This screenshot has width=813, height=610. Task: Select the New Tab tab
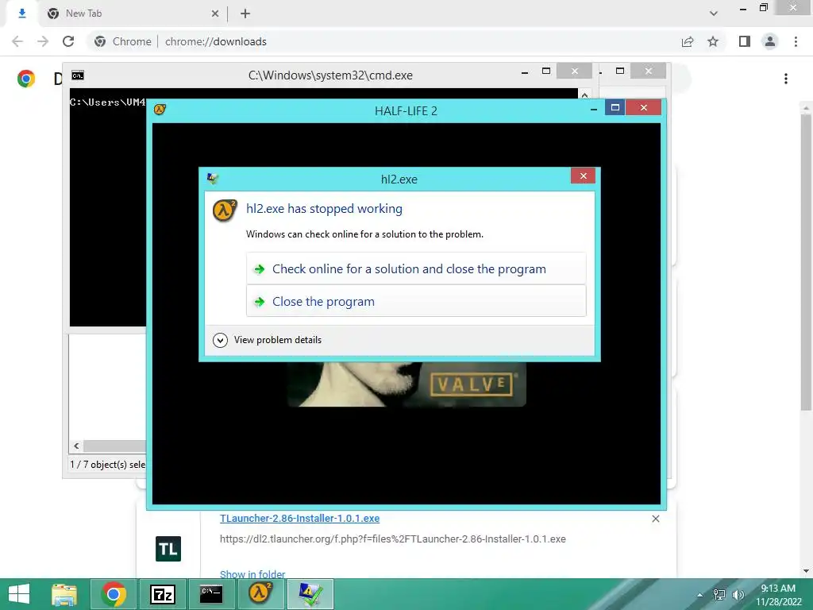tap(133, 14)
